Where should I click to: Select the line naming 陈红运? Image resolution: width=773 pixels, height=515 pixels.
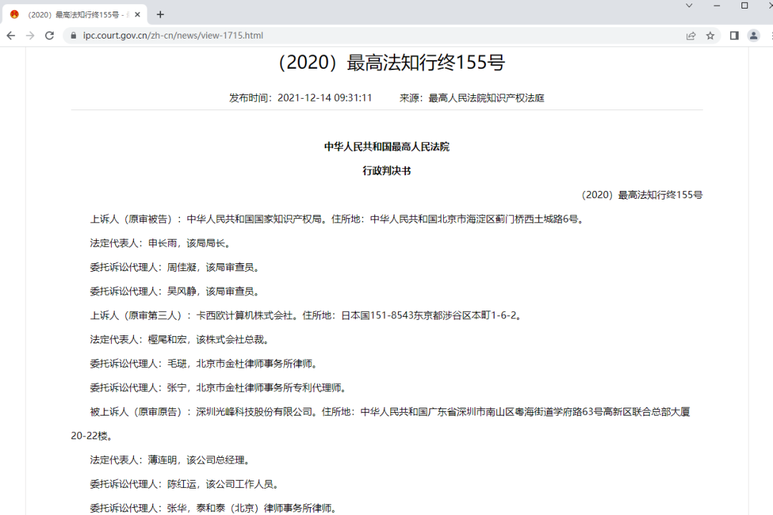pyautogui.click(x=186, y=484)
